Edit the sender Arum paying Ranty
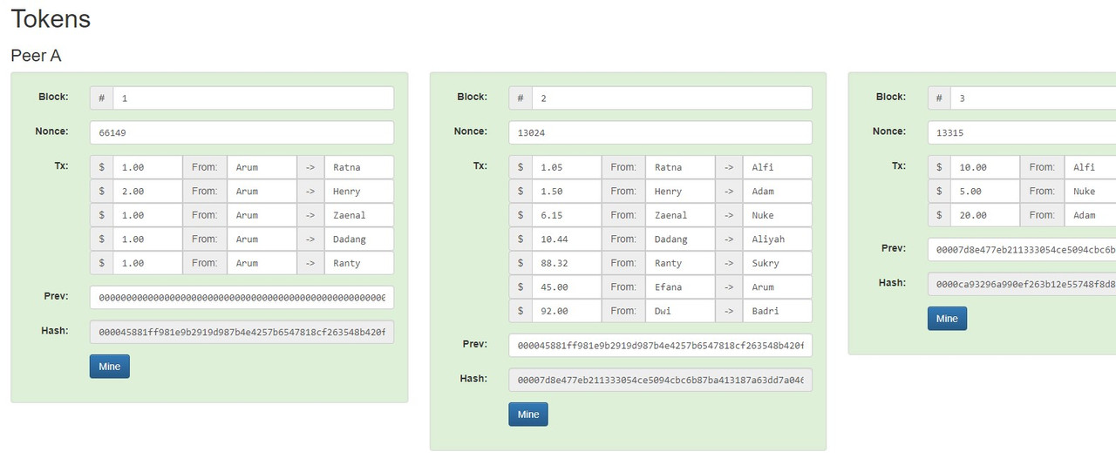 tap(262, 263)
